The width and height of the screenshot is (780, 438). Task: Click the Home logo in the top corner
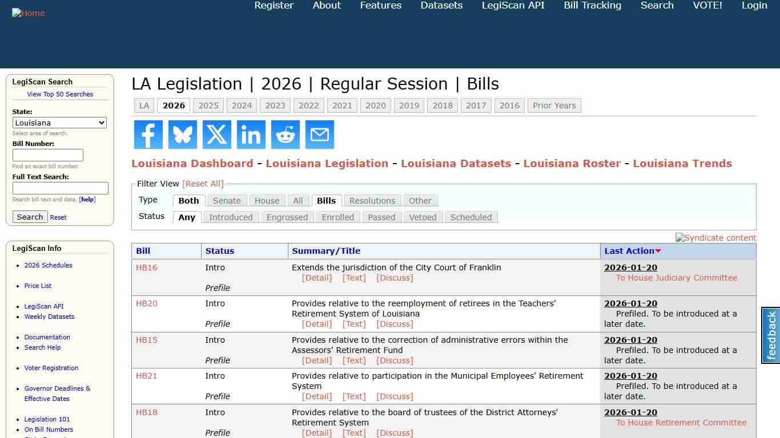point(28,13)
